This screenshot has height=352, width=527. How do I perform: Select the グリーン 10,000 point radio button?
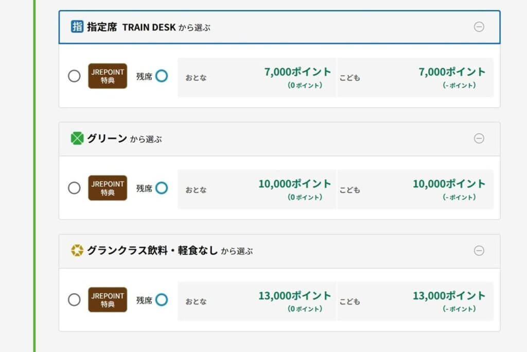(74, 188)
